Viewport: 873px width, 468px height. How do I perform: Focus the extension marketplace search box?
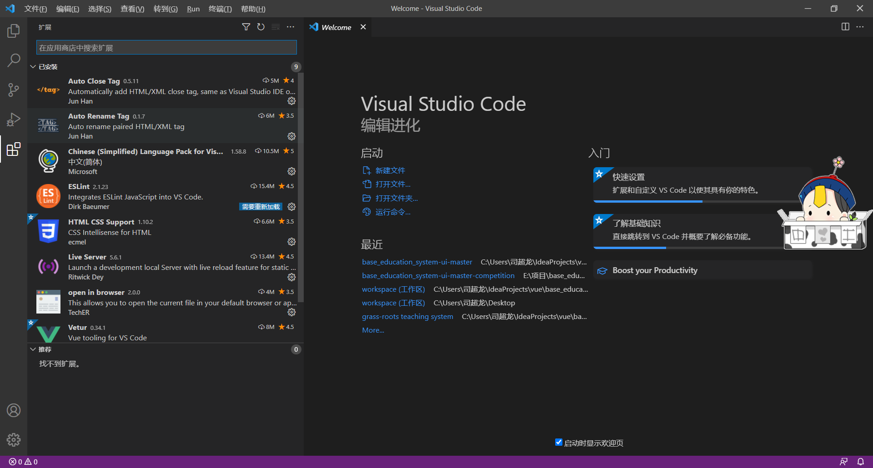[x=166, y=47]
